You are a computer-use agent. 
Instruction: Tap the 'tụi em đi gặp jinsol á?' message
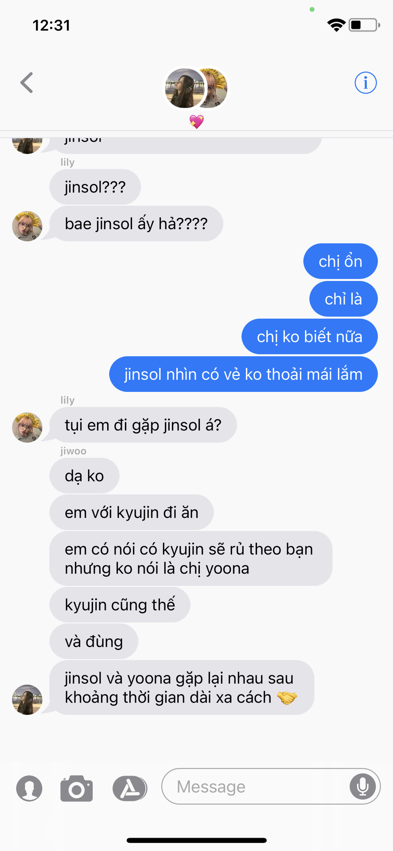pos(143,425)
